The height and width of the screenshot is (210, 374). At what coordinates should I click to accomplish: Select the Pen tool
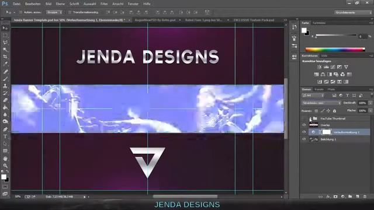pos(5,129)
